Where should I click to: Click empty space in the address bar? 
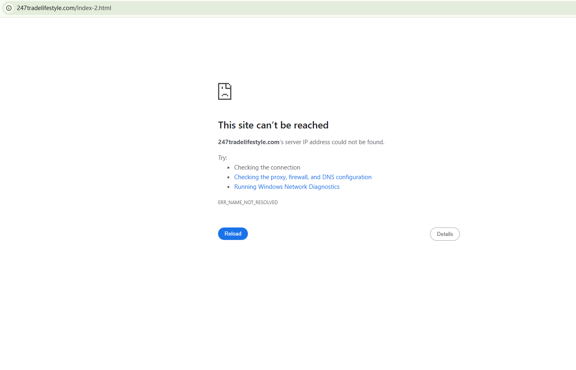tap(322, 8)
